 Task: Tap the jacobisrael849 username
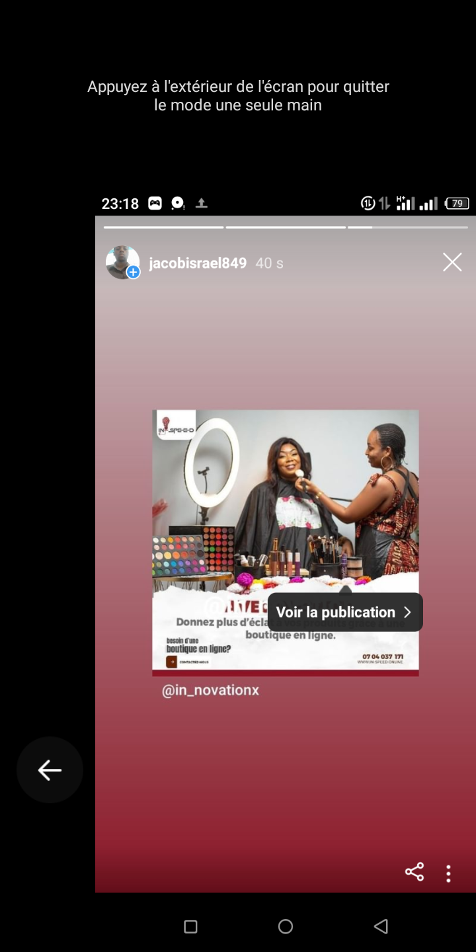pos(198,263)
